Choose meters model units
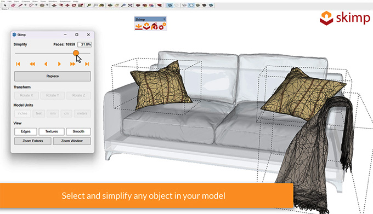This screenshot has width=373, height=214. pos(82,113)
